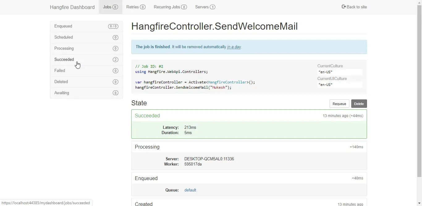Click the Enqueued 0/0 badge
The image size is (422, 206).
coord(113,26)
